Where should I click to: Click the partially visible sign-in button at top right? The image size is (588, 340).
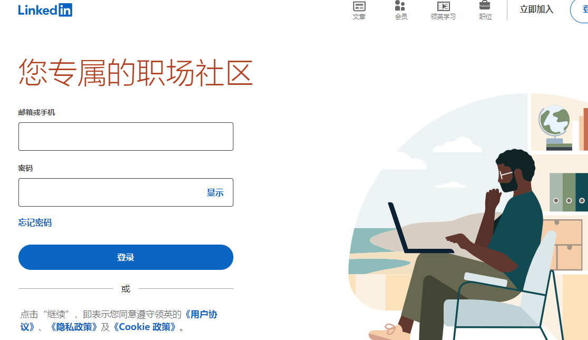(x=580, y=11)
